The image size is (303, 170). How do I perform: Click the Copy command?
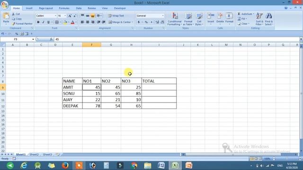pos(17,19)
